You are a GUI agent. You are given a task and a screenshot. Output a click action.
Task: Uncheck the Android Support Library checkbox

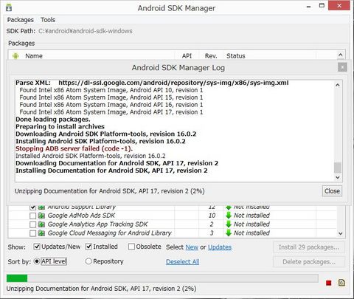pyautogui.click(x=32, y=207)
